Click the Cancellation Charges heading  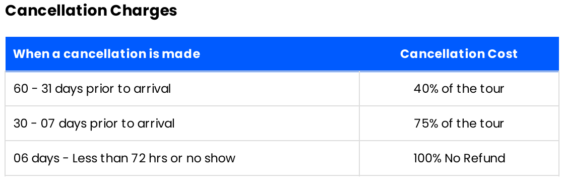91,11
